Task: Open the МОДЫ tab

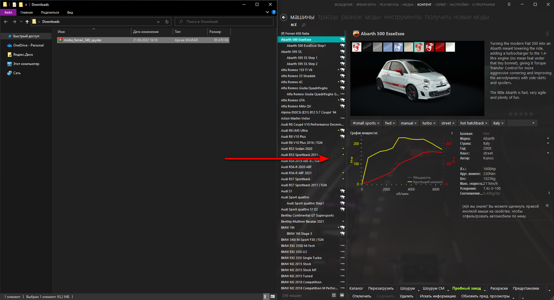Action: point(373,18)
